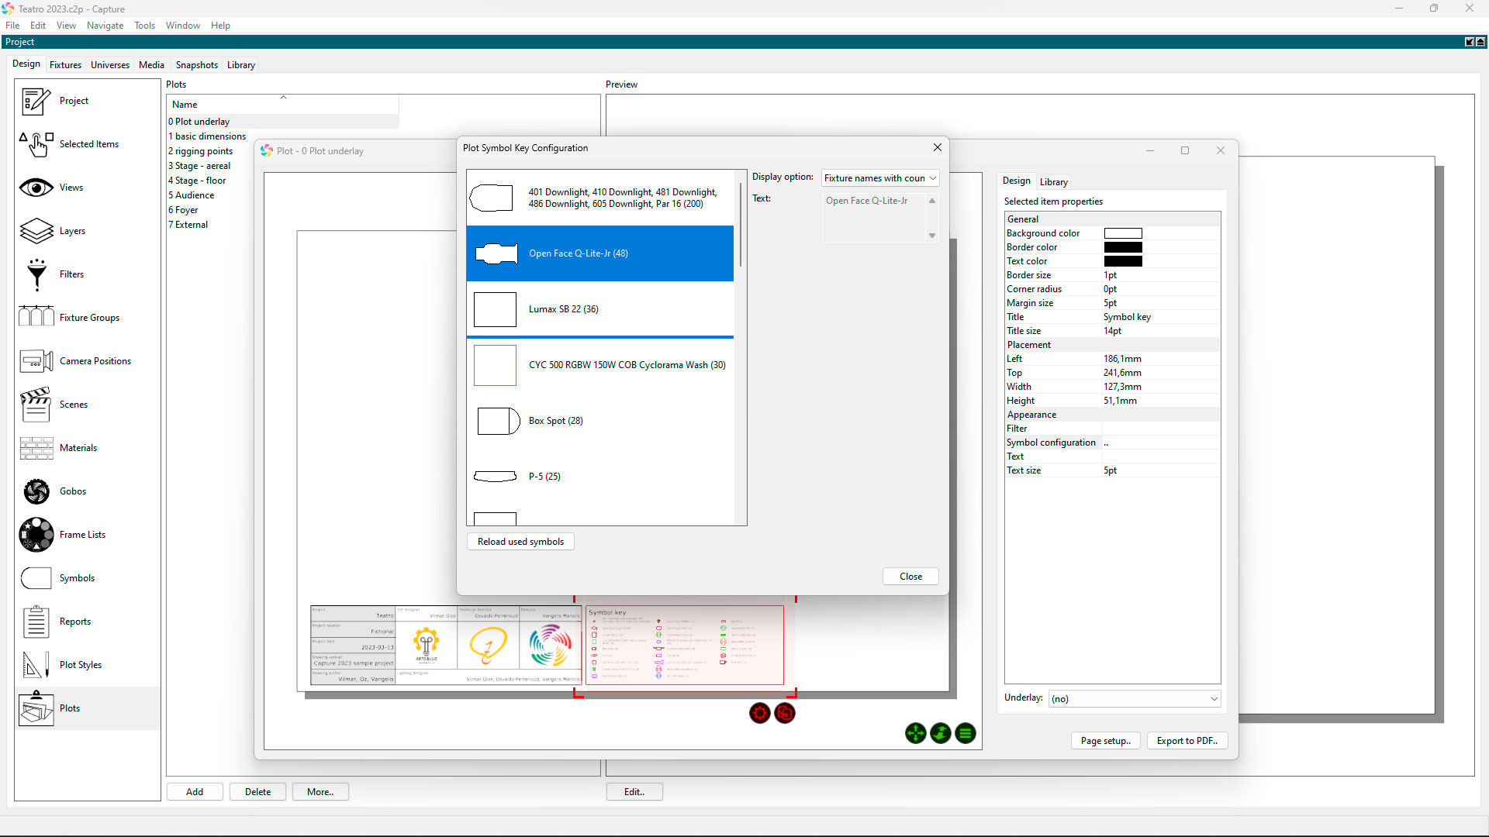
Task: Switch to Library tab in Plot window
Action: (1054, 182)
